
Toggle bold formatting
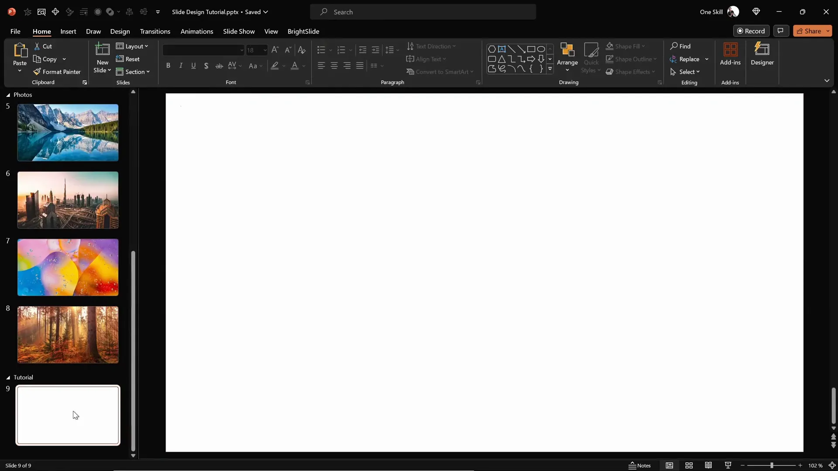click(x=168, y=65)
